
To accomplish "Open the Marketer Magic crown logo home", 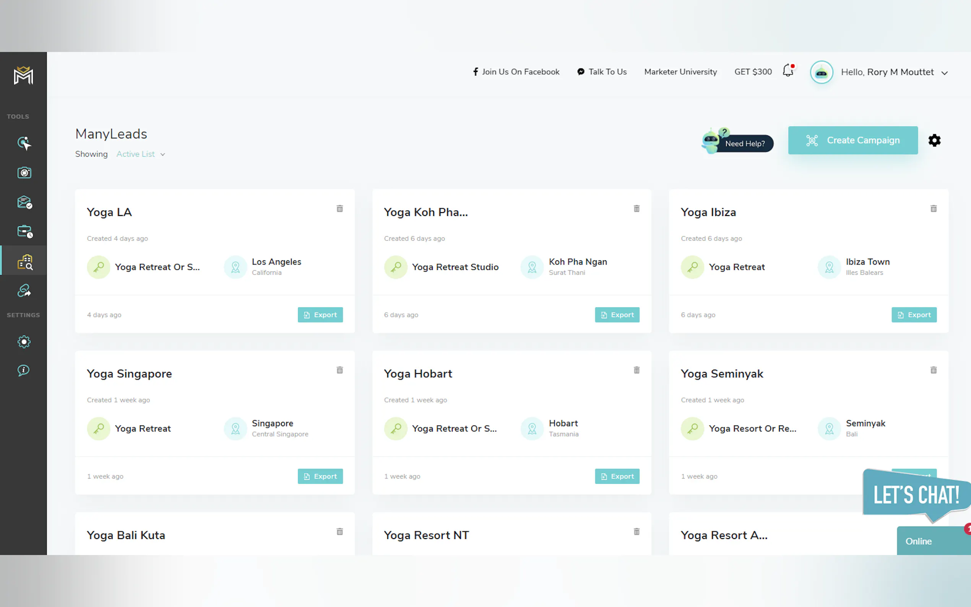I will 23,75.
